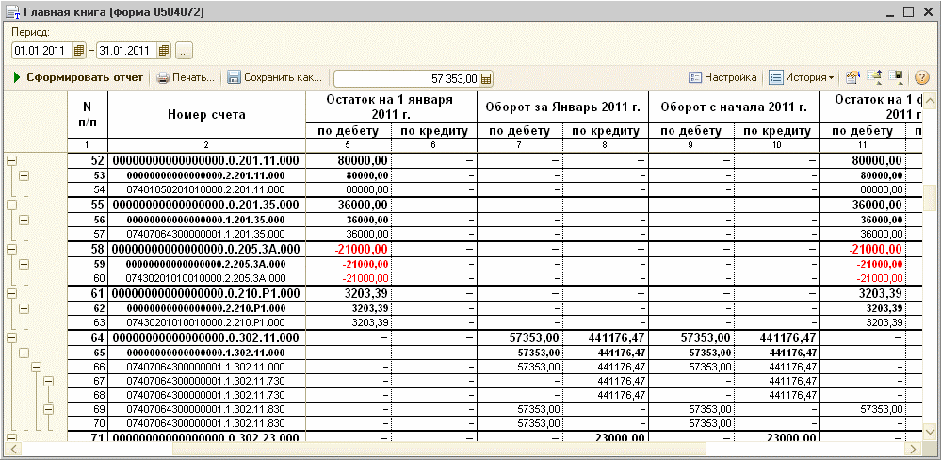The image size is (941, 460).
Task: Click the Печать... print button
Action: tap(186, 77)
